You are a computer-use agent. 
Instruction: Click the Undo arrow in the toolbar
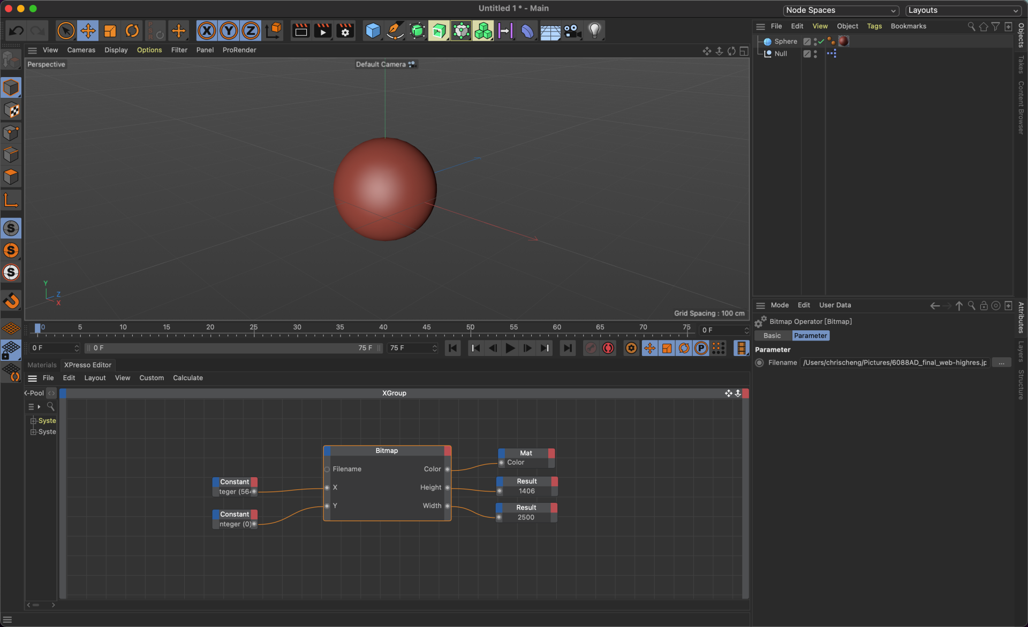16,31
